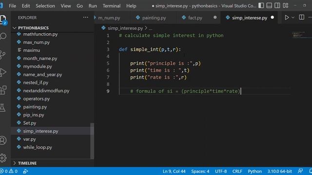Image resolution: width=312 pixels, height=175 pixels.
Task: Click breadcrumb simp_interese.py
Action: [125, 28]
